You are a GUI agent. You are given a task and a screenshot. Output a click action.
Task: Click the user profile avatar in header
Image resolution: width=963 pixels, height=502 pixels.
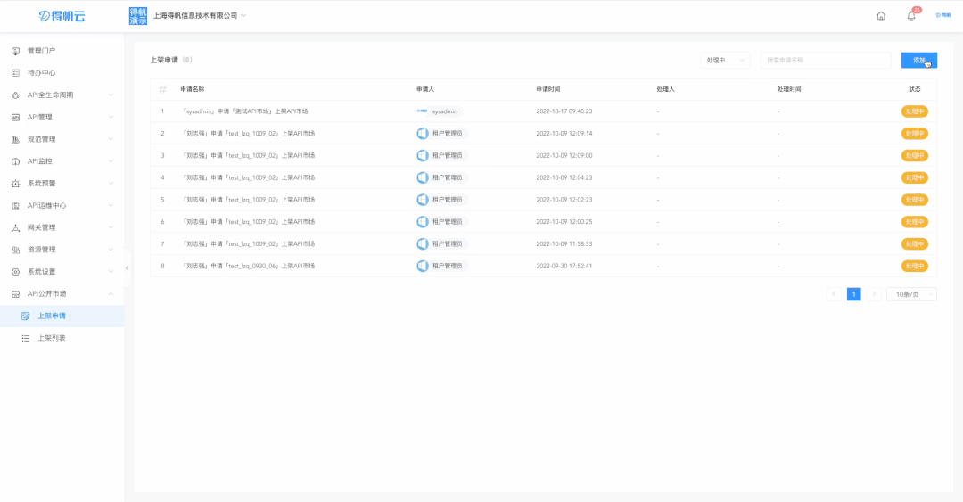click(x=942, y=15)
